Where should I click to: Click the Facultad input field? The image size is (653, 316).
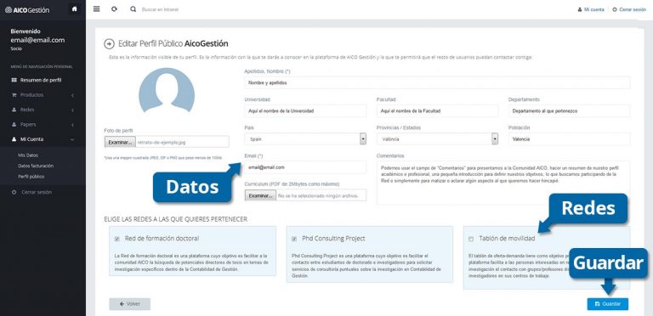pyautogui.click(x=437, y=111)
